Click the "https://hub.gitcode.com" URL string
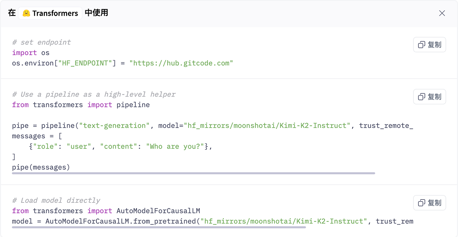 point(181,63)
